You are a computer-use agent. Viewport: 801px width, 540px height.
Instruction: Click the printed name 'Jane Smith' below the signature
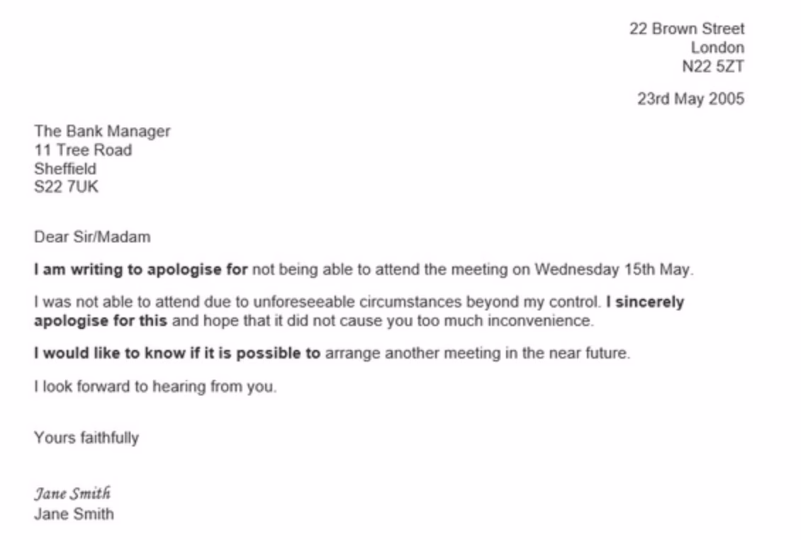pyautogui.click(x=74, y=514)
